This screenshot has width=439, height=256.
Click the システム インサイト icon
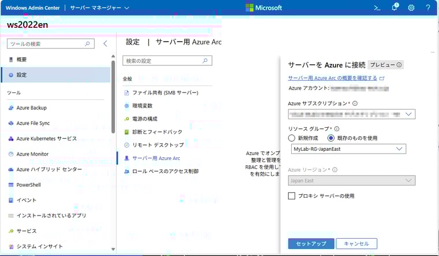pos(11,247)
